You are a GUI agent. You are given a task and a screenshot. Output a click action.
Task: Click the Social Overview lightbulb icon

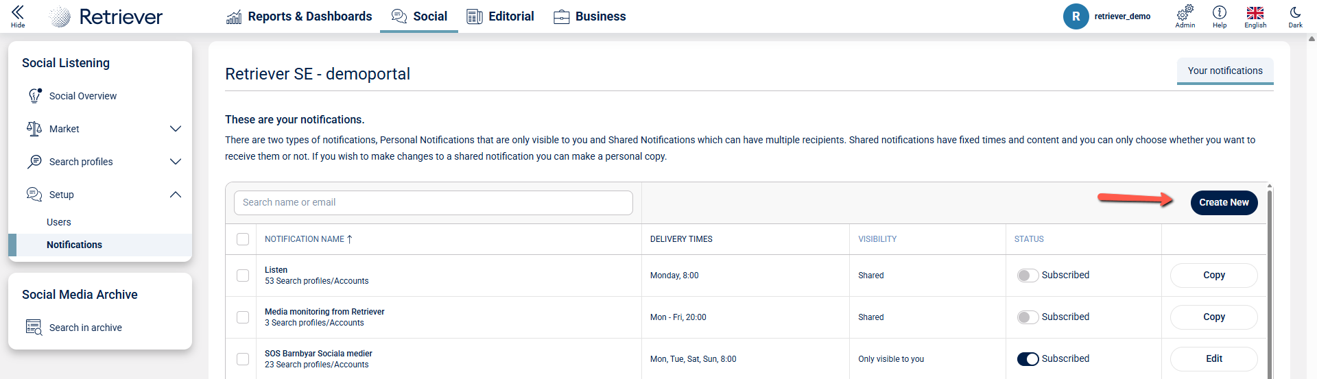pyautogui.click(x=34, y=96)
